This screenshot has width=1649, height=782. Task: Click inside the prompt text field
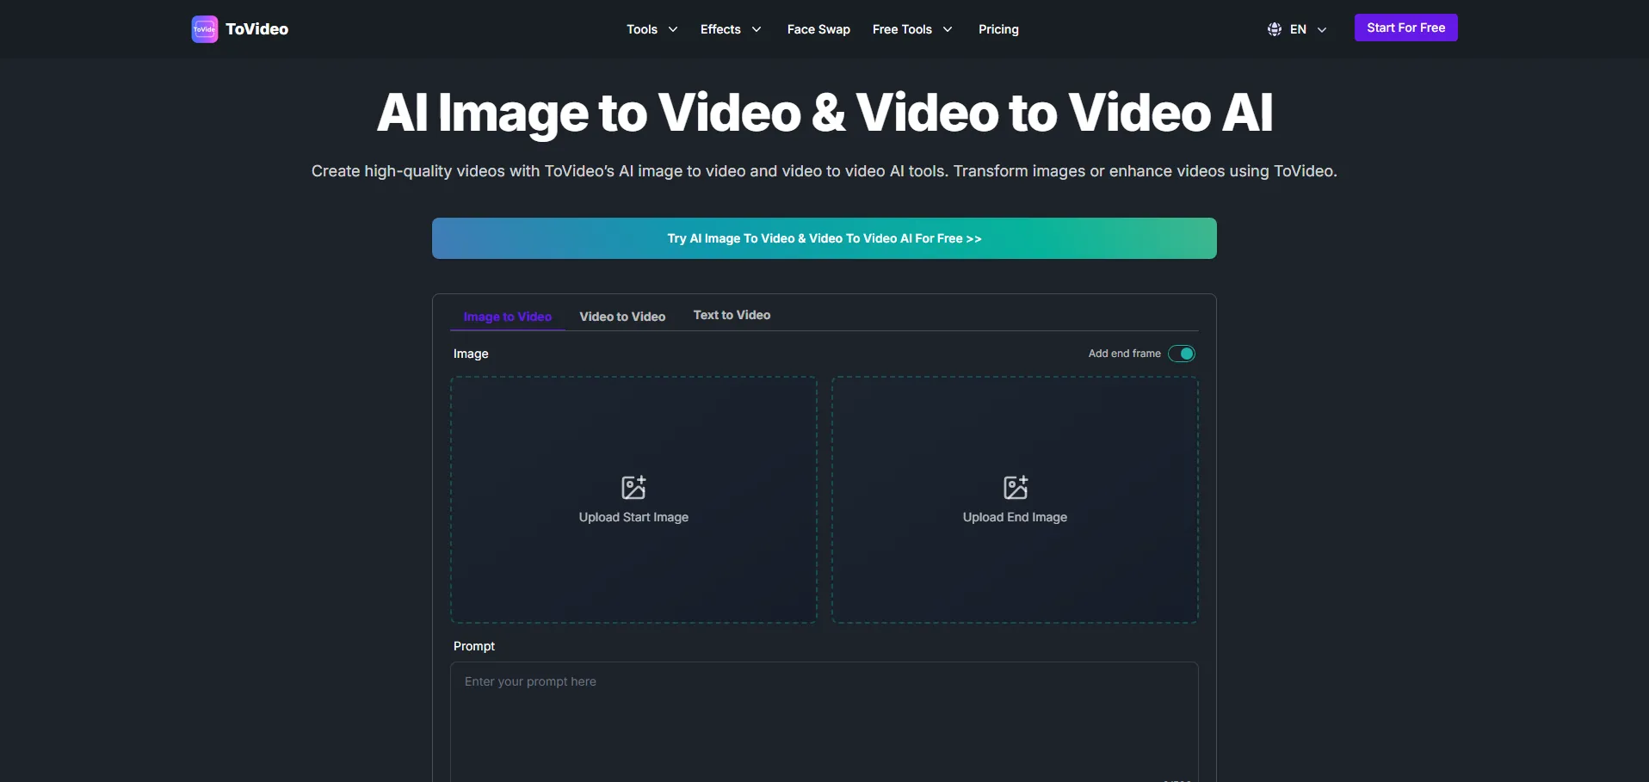tap(824, 723)
